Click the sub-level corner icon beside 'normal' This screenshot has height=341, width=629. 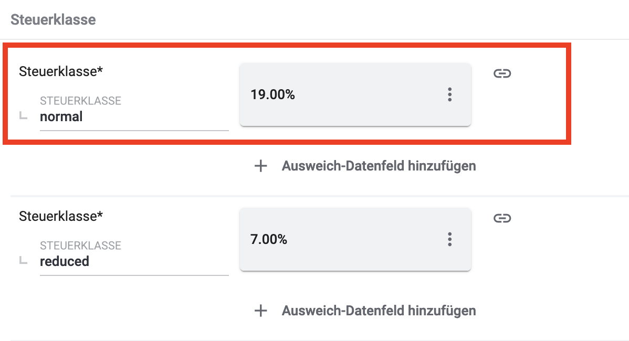click(x=23, y=116)
